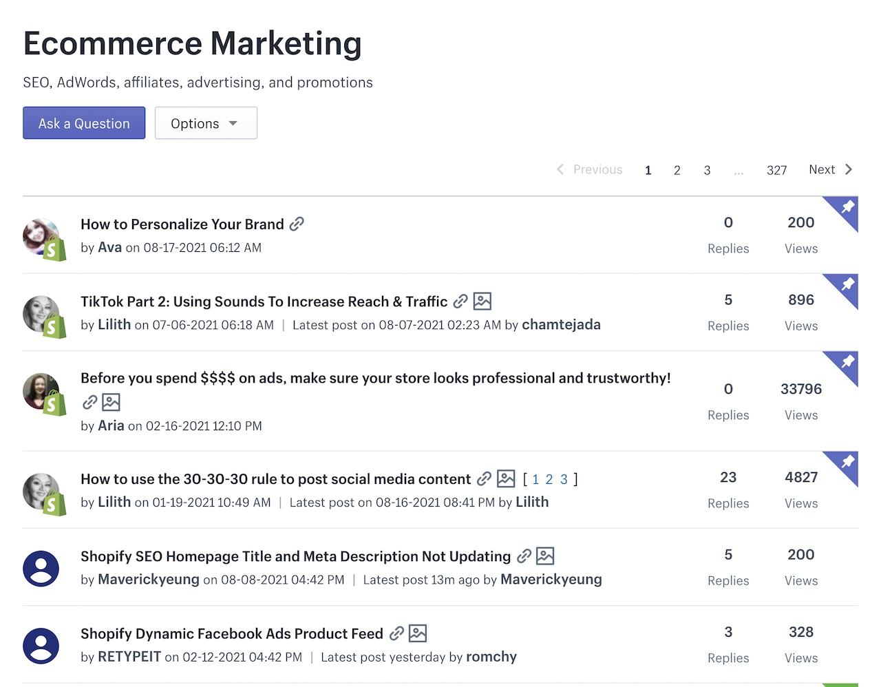Click the Ask a Question button
The image size is (881, 687).
84,123
